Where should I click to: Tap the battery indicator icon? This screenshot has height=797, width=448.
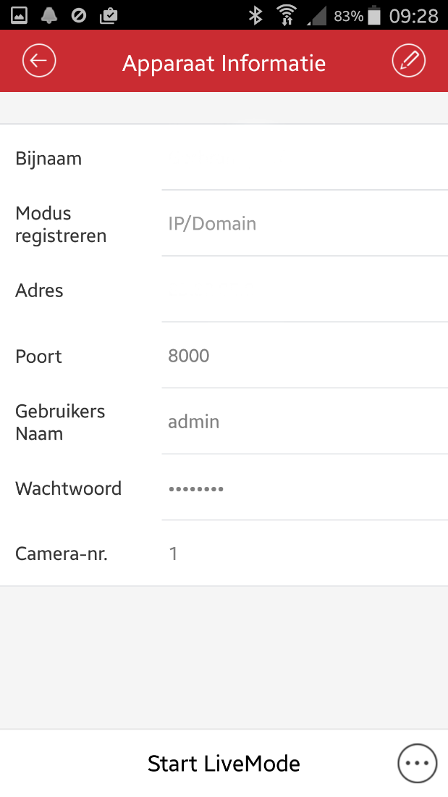click(374, 15)
